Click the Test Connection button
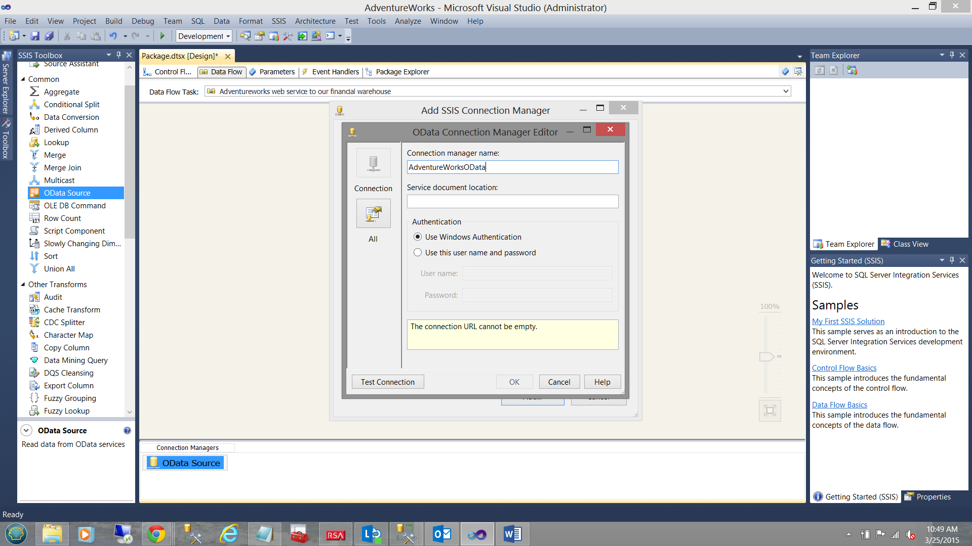 click(x=387, y=382)
